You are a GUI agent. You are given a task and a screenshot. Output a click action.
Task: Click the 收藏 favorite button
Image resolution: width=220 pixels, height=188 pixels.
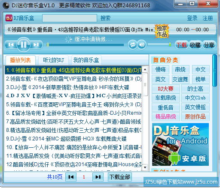coord(195,45)
